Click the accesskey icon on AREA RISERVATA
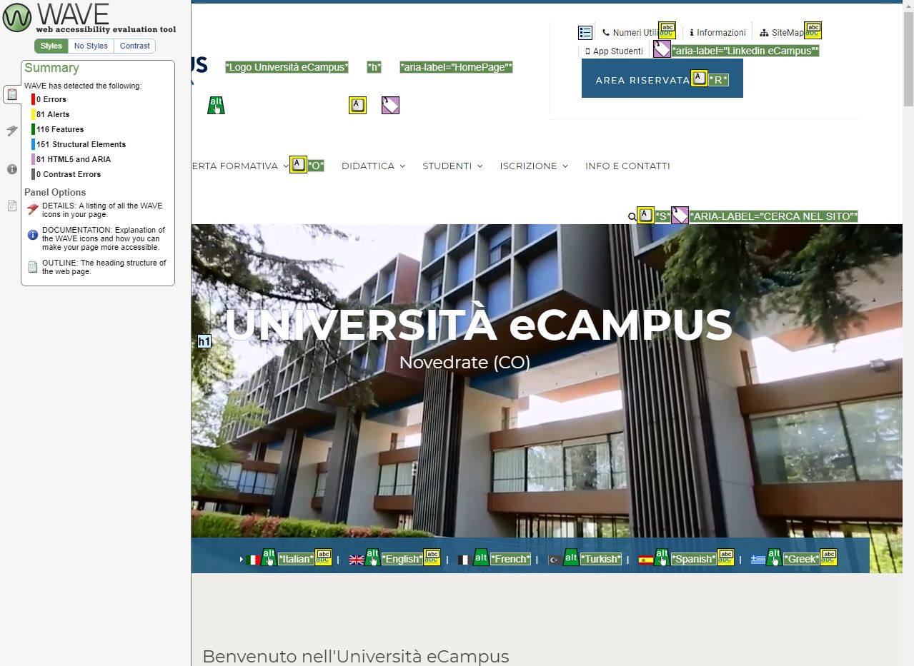 click(699, 78)
